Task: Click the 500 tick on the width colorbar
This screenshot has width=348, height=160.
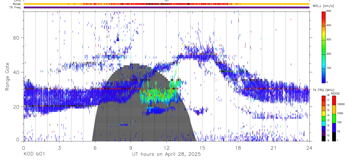Action: point(329,11)
